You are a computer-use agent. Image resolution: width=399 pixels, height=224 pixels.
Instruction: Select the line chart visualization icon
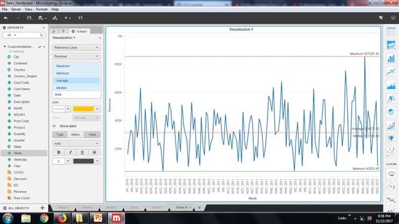coord(391,72)
